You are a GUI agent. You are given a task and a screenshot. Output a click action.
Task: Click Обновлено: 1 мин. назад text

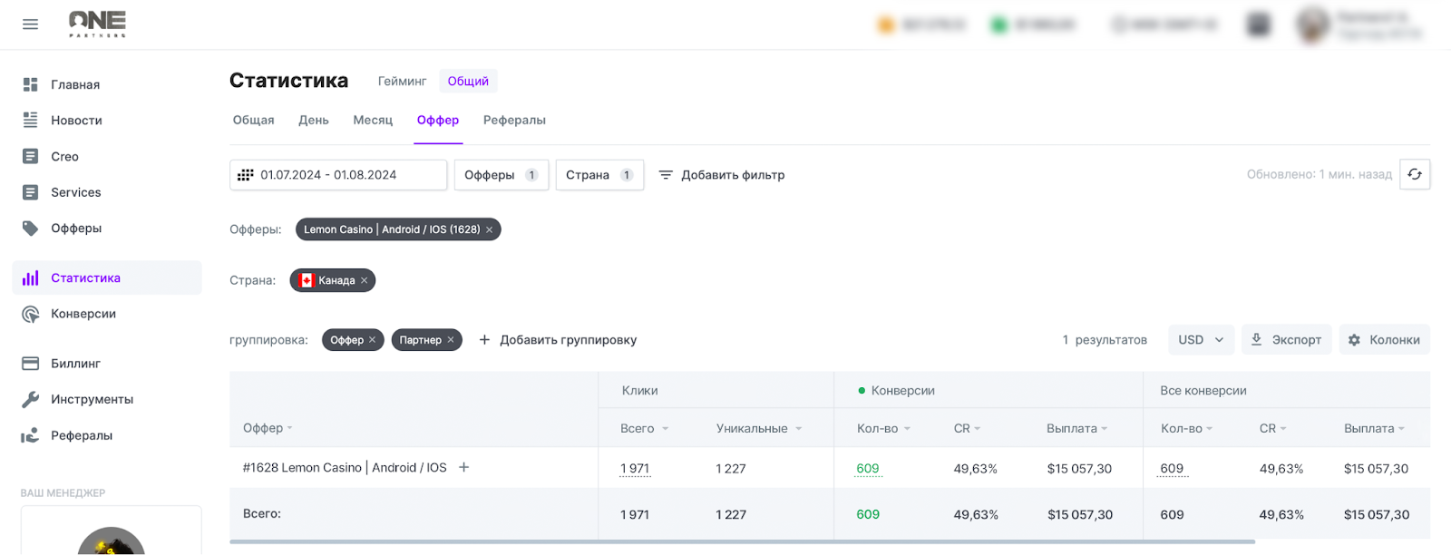(1320, 174)
